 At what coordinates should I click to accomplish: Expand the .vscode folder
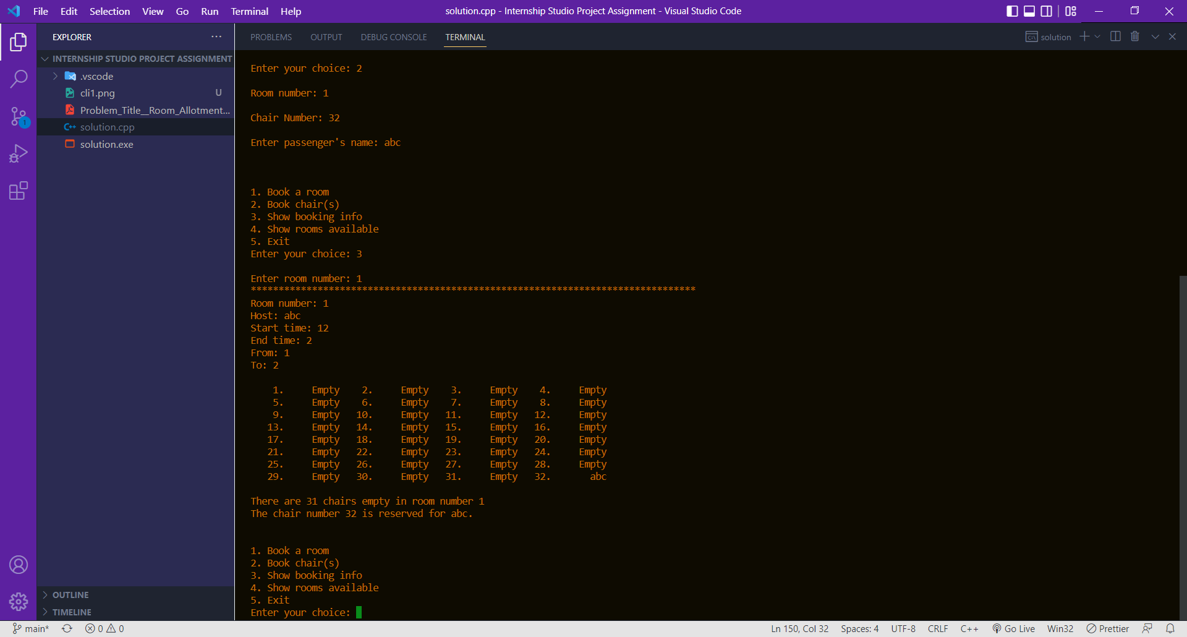(136, 76)
